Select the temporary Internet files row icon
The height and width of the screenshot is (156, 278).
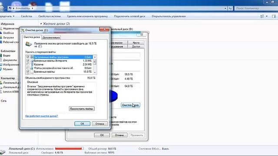pos(32,61)
